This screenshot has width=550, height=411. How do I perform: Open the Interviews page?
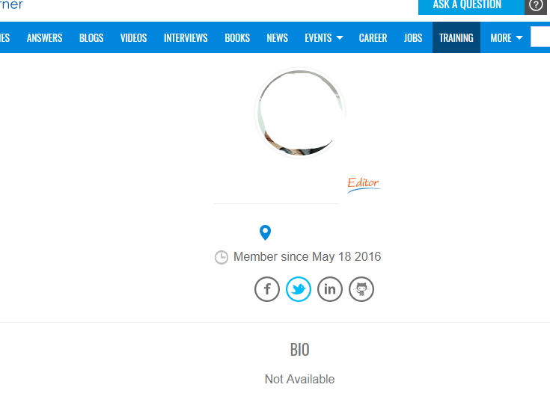186,38
